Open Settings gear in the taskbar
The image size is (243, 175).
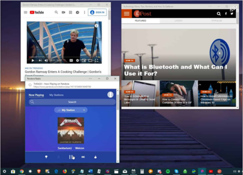[x=5, y=171]
